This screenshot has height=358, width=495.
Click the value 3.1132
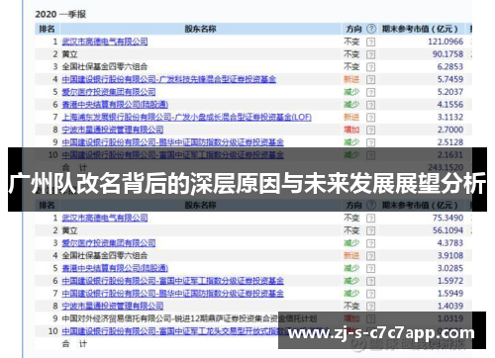450,117
